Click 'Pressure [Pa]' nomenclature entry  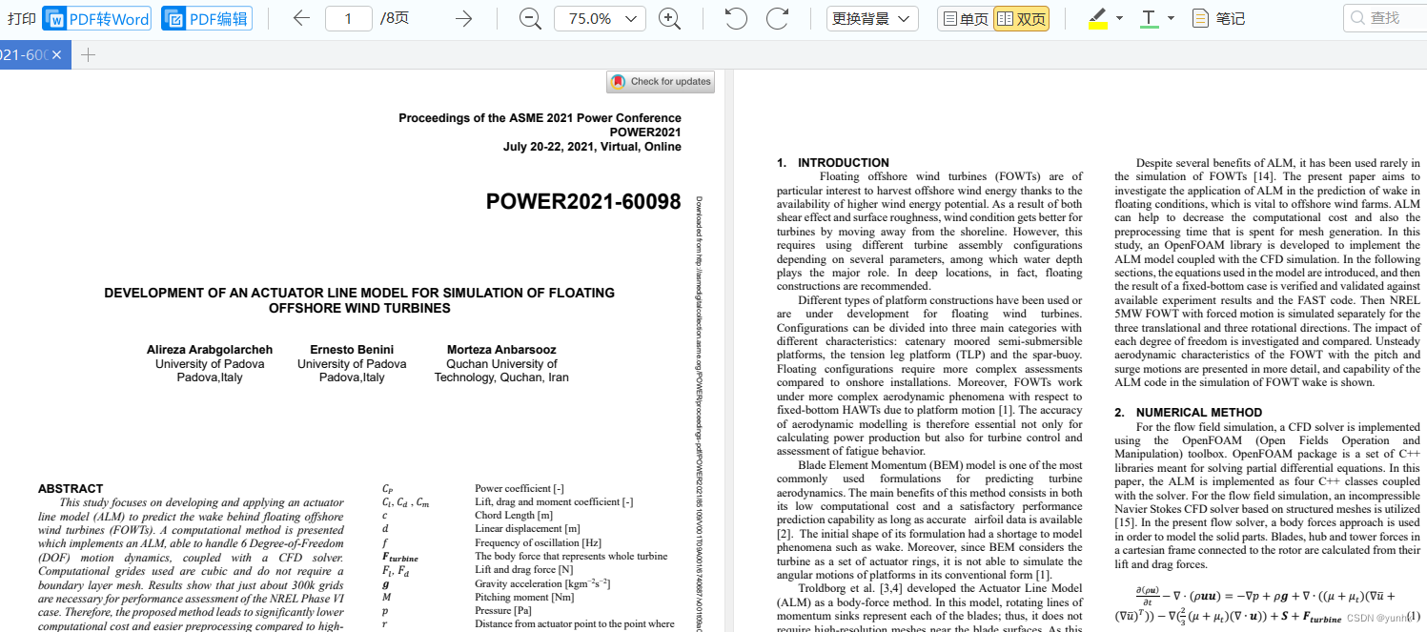point(503,610)
